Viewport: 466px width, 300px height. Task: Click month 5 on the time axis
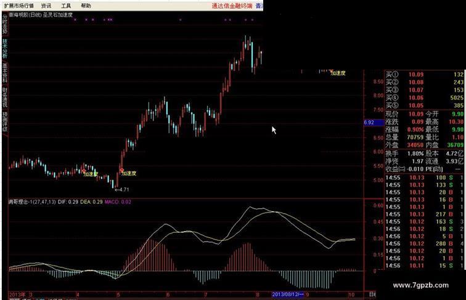(x=118, y=294)
